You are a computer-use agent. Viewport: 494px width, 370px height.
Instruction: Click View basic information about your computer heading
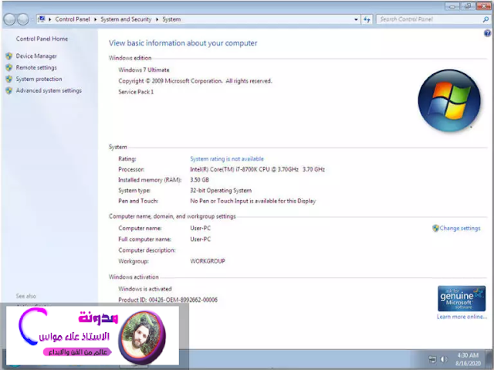183,43
